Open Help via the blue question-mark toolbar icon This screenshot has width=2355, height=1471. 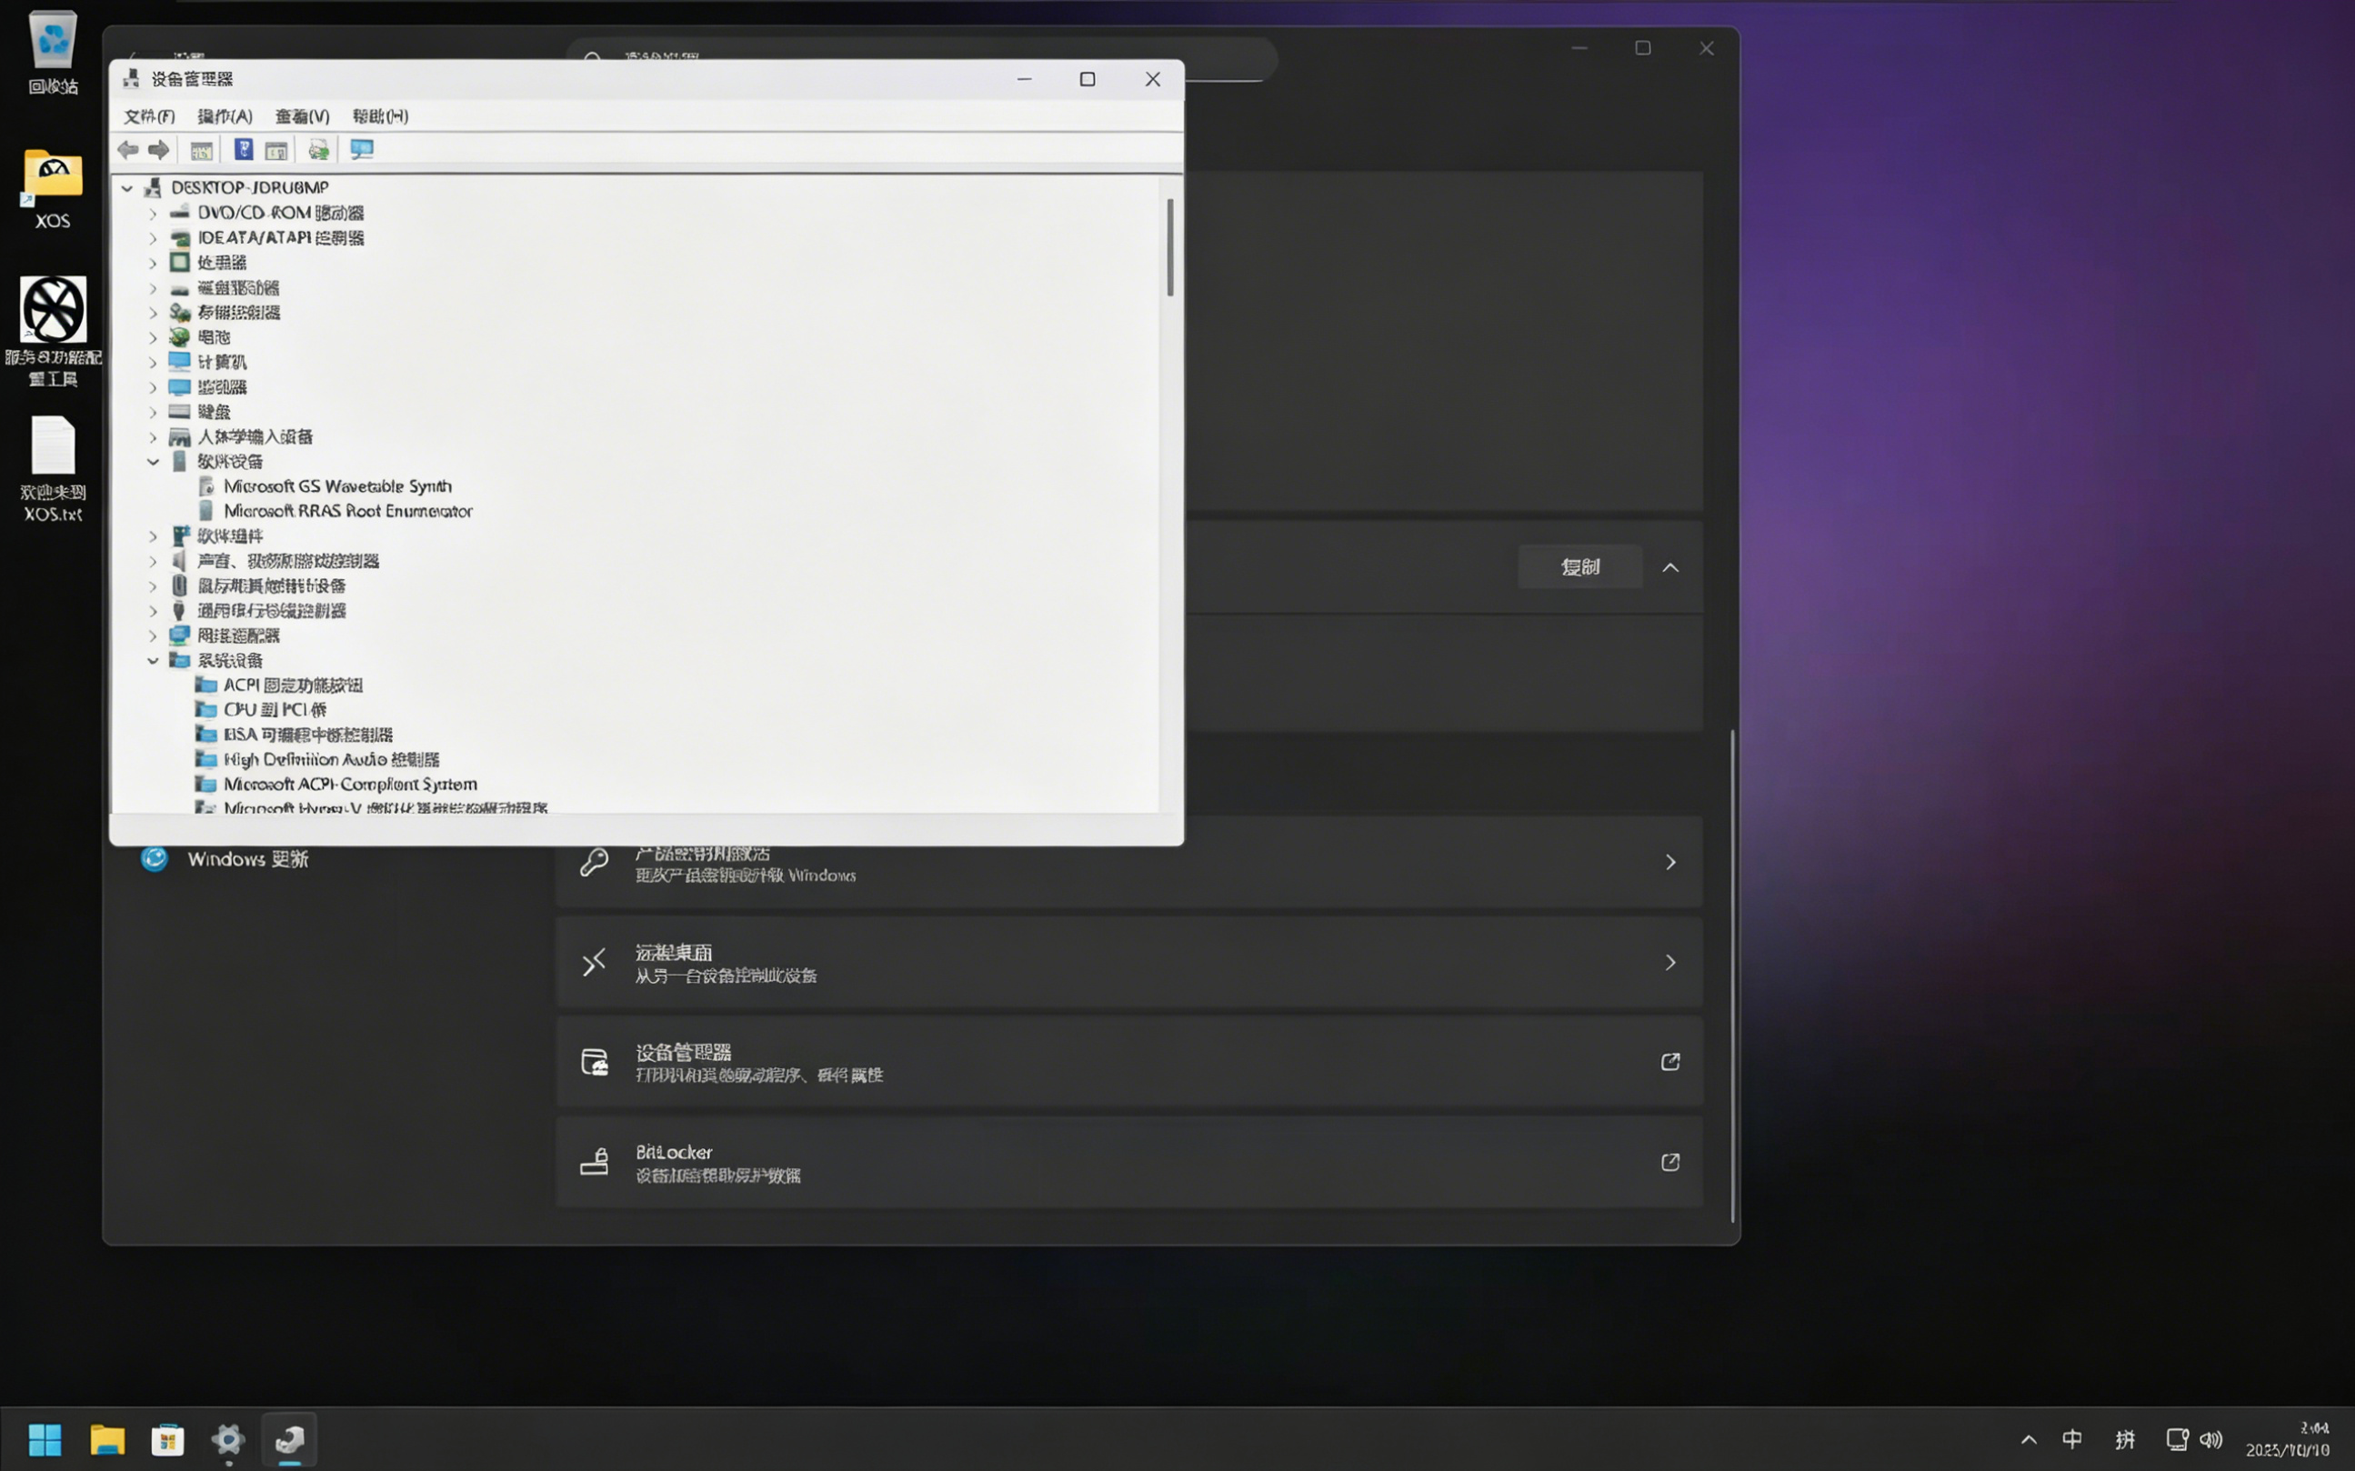tap(243, 150)
